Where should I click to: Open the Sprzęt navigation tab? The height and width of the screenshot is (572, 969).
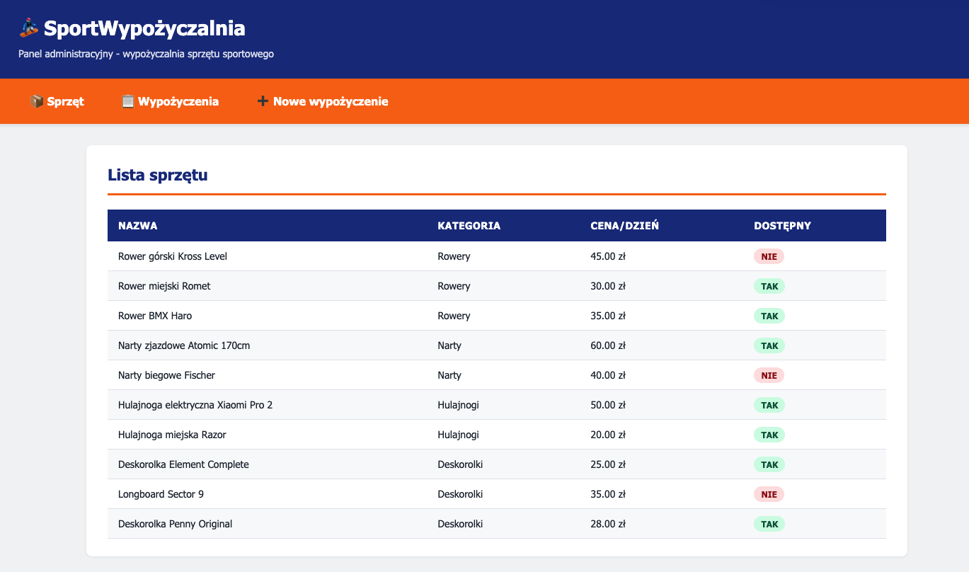(57, 101)
